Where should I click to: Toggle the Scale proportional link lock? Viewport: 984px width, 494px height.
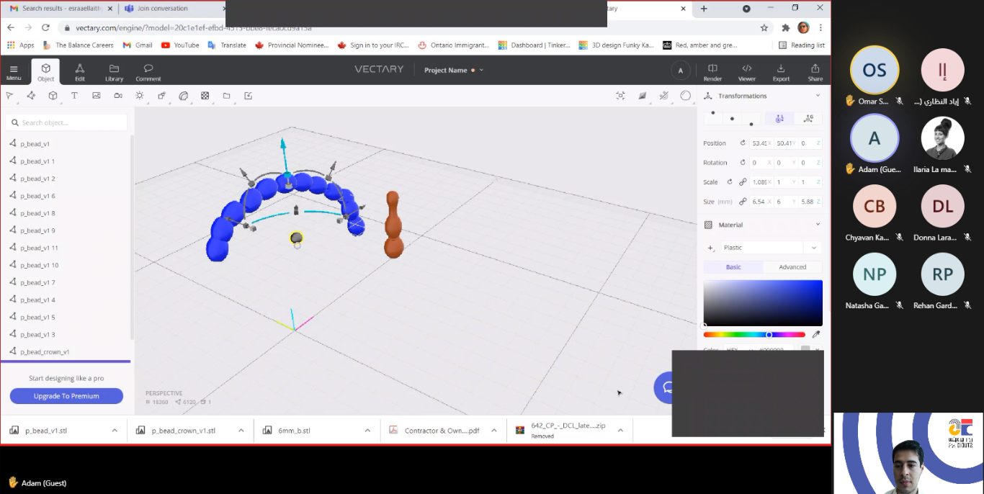(743, 182)
